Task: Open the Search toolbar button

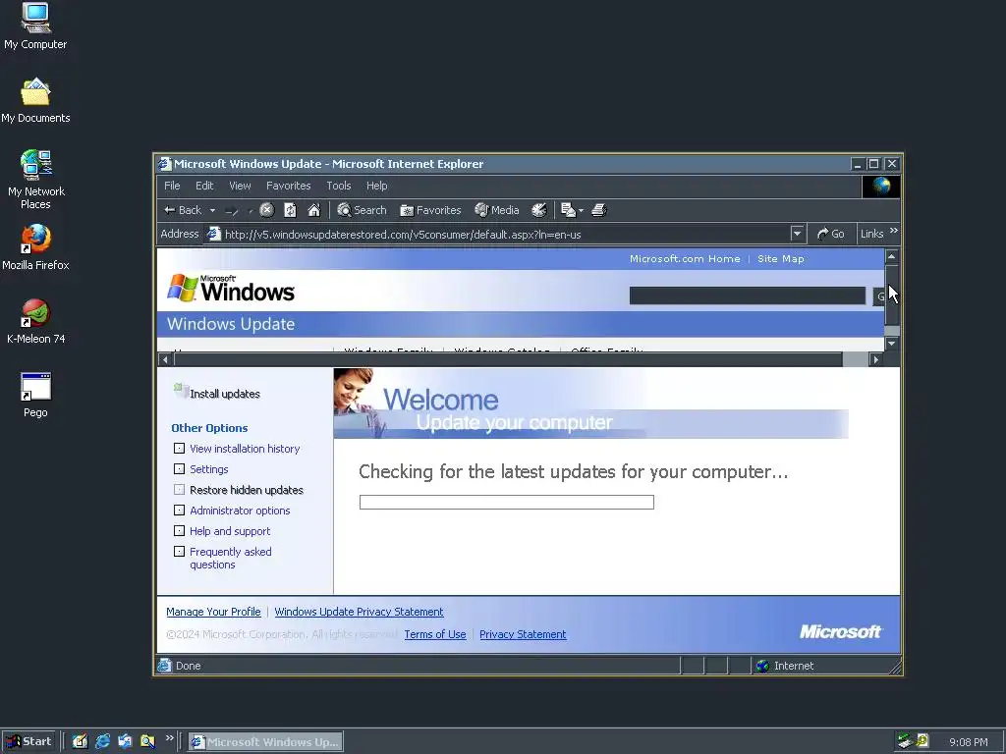Action: tap(362, 210)
